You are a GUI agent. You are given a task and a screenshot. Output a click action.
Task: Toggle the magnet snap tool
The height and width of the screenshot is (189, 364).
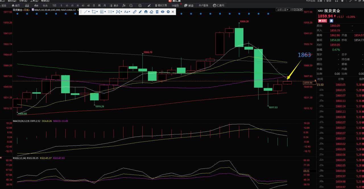146,12
